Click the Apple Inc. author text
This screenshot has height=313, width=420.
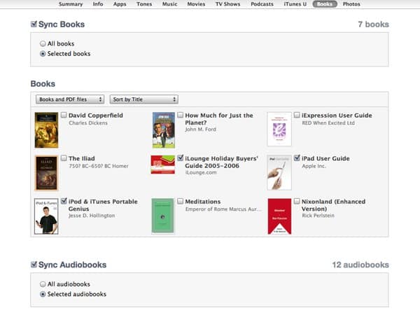314,166
